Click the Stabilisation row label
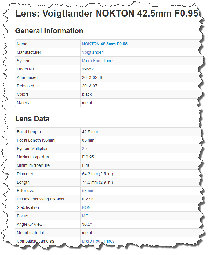This screenshot has height=255, width=211. [x=28, y=207]
